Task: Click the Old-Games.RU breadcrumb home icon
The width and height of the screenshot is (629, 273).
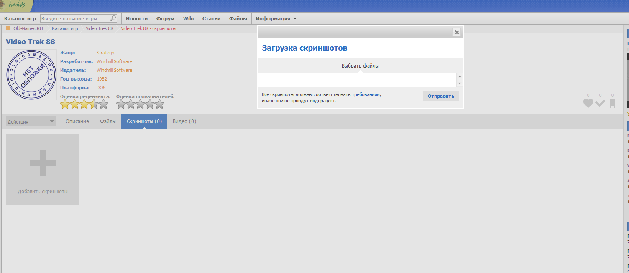Action: 8,28
